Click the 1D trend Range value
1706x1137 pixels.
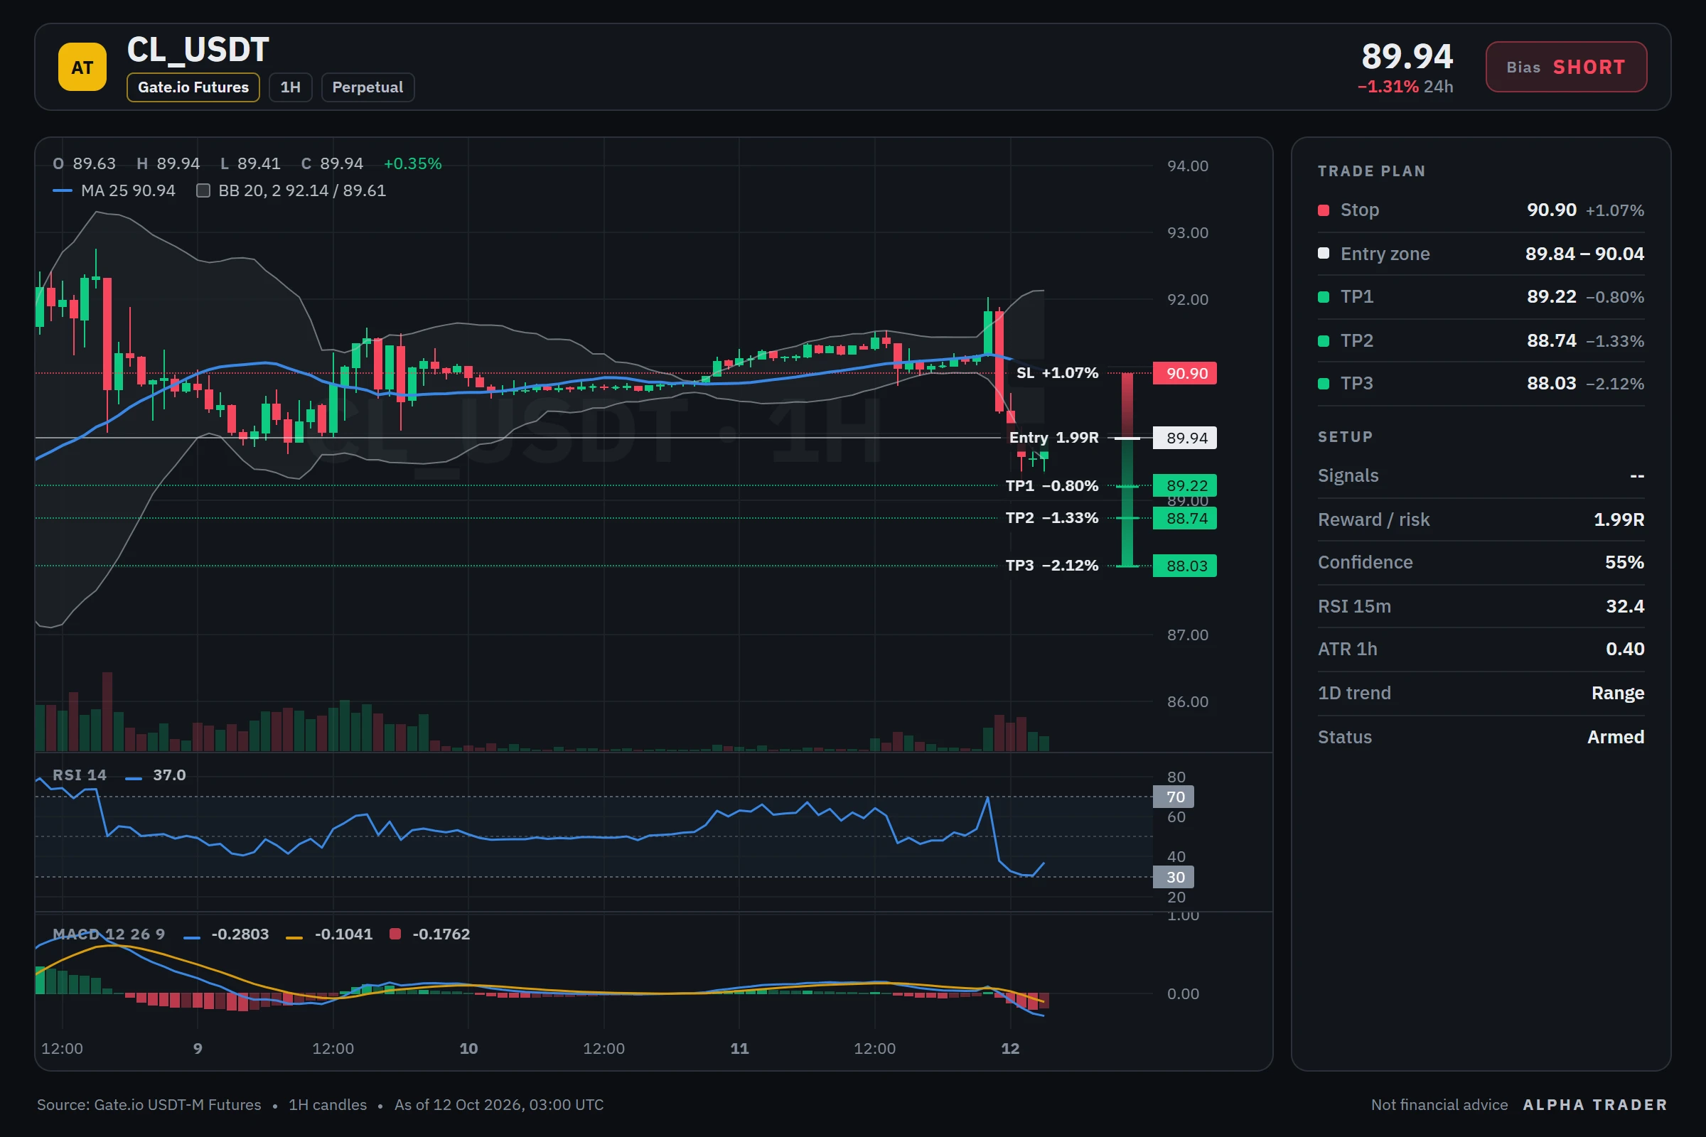point(1618,694)
